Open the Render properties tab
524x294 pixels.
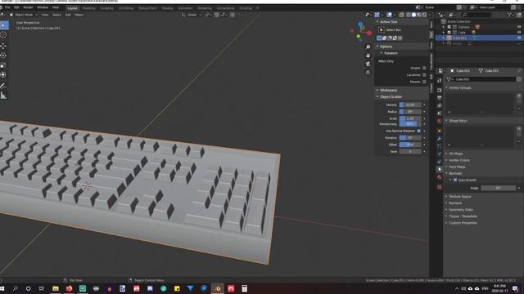[x=440, y=90]
